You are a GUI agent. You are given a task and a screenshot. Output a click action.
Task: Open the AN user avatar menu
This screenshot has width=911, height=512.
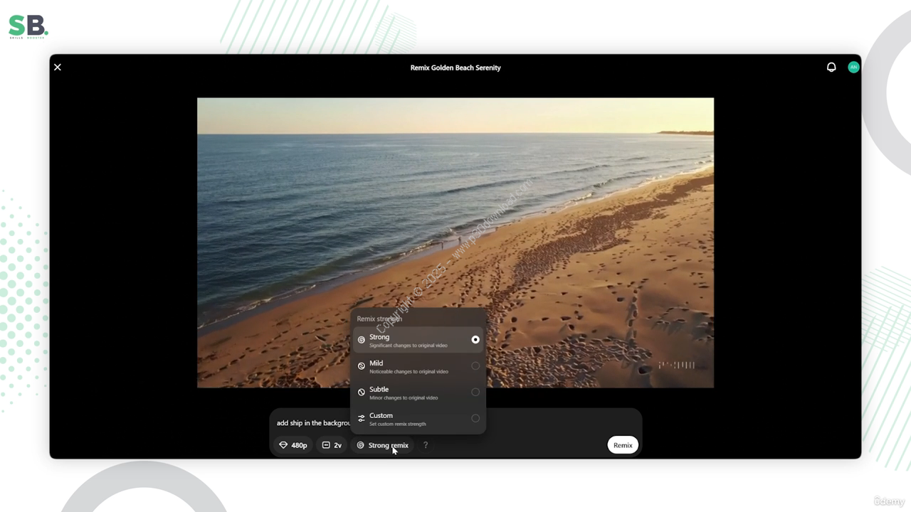pos(853,67)
